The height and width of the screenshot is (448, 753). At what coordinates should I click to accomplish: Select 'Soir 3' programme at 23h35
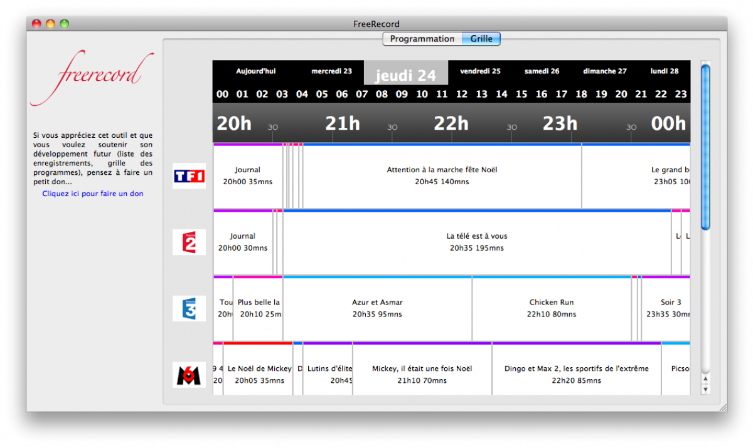tap(666, 309)
